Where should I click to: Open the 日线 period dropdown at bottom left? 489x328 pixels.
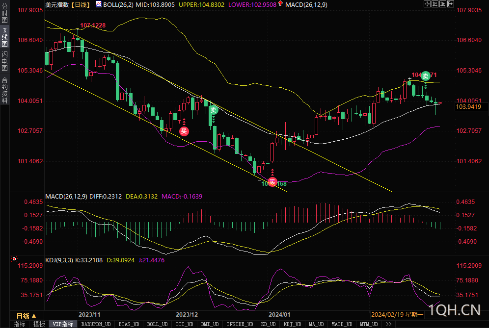point(27,316)
